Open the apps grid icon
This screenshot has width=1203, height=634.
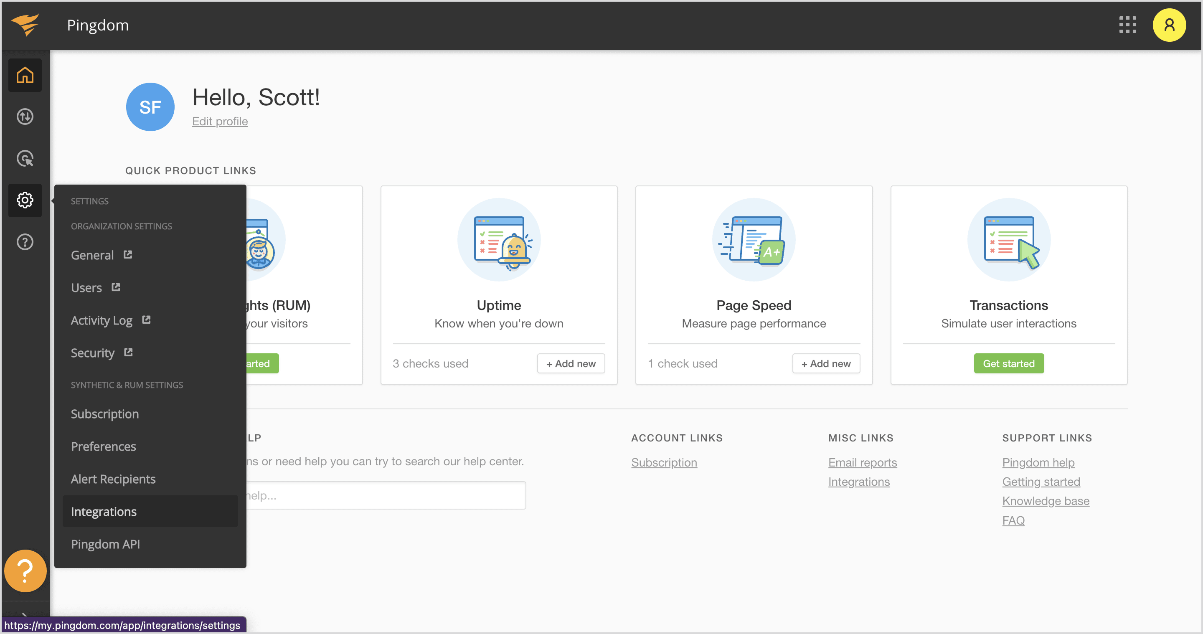click(x=1127, y=25)
